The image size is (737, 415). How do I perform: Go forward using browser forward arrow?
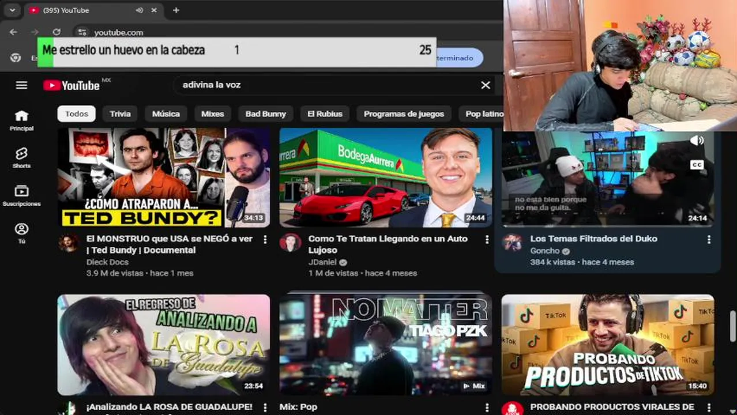(35, 32)
